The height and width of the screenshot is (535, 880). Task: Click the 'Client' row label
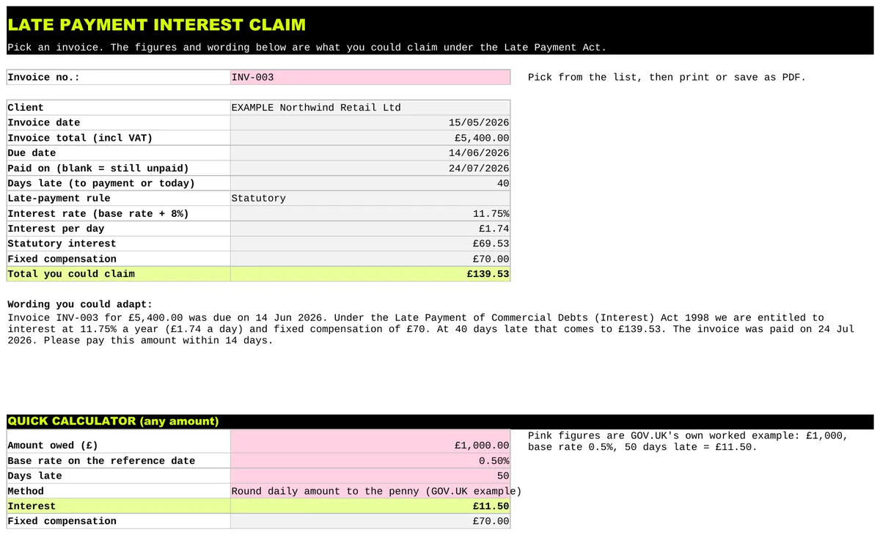(x=26, y=108)
